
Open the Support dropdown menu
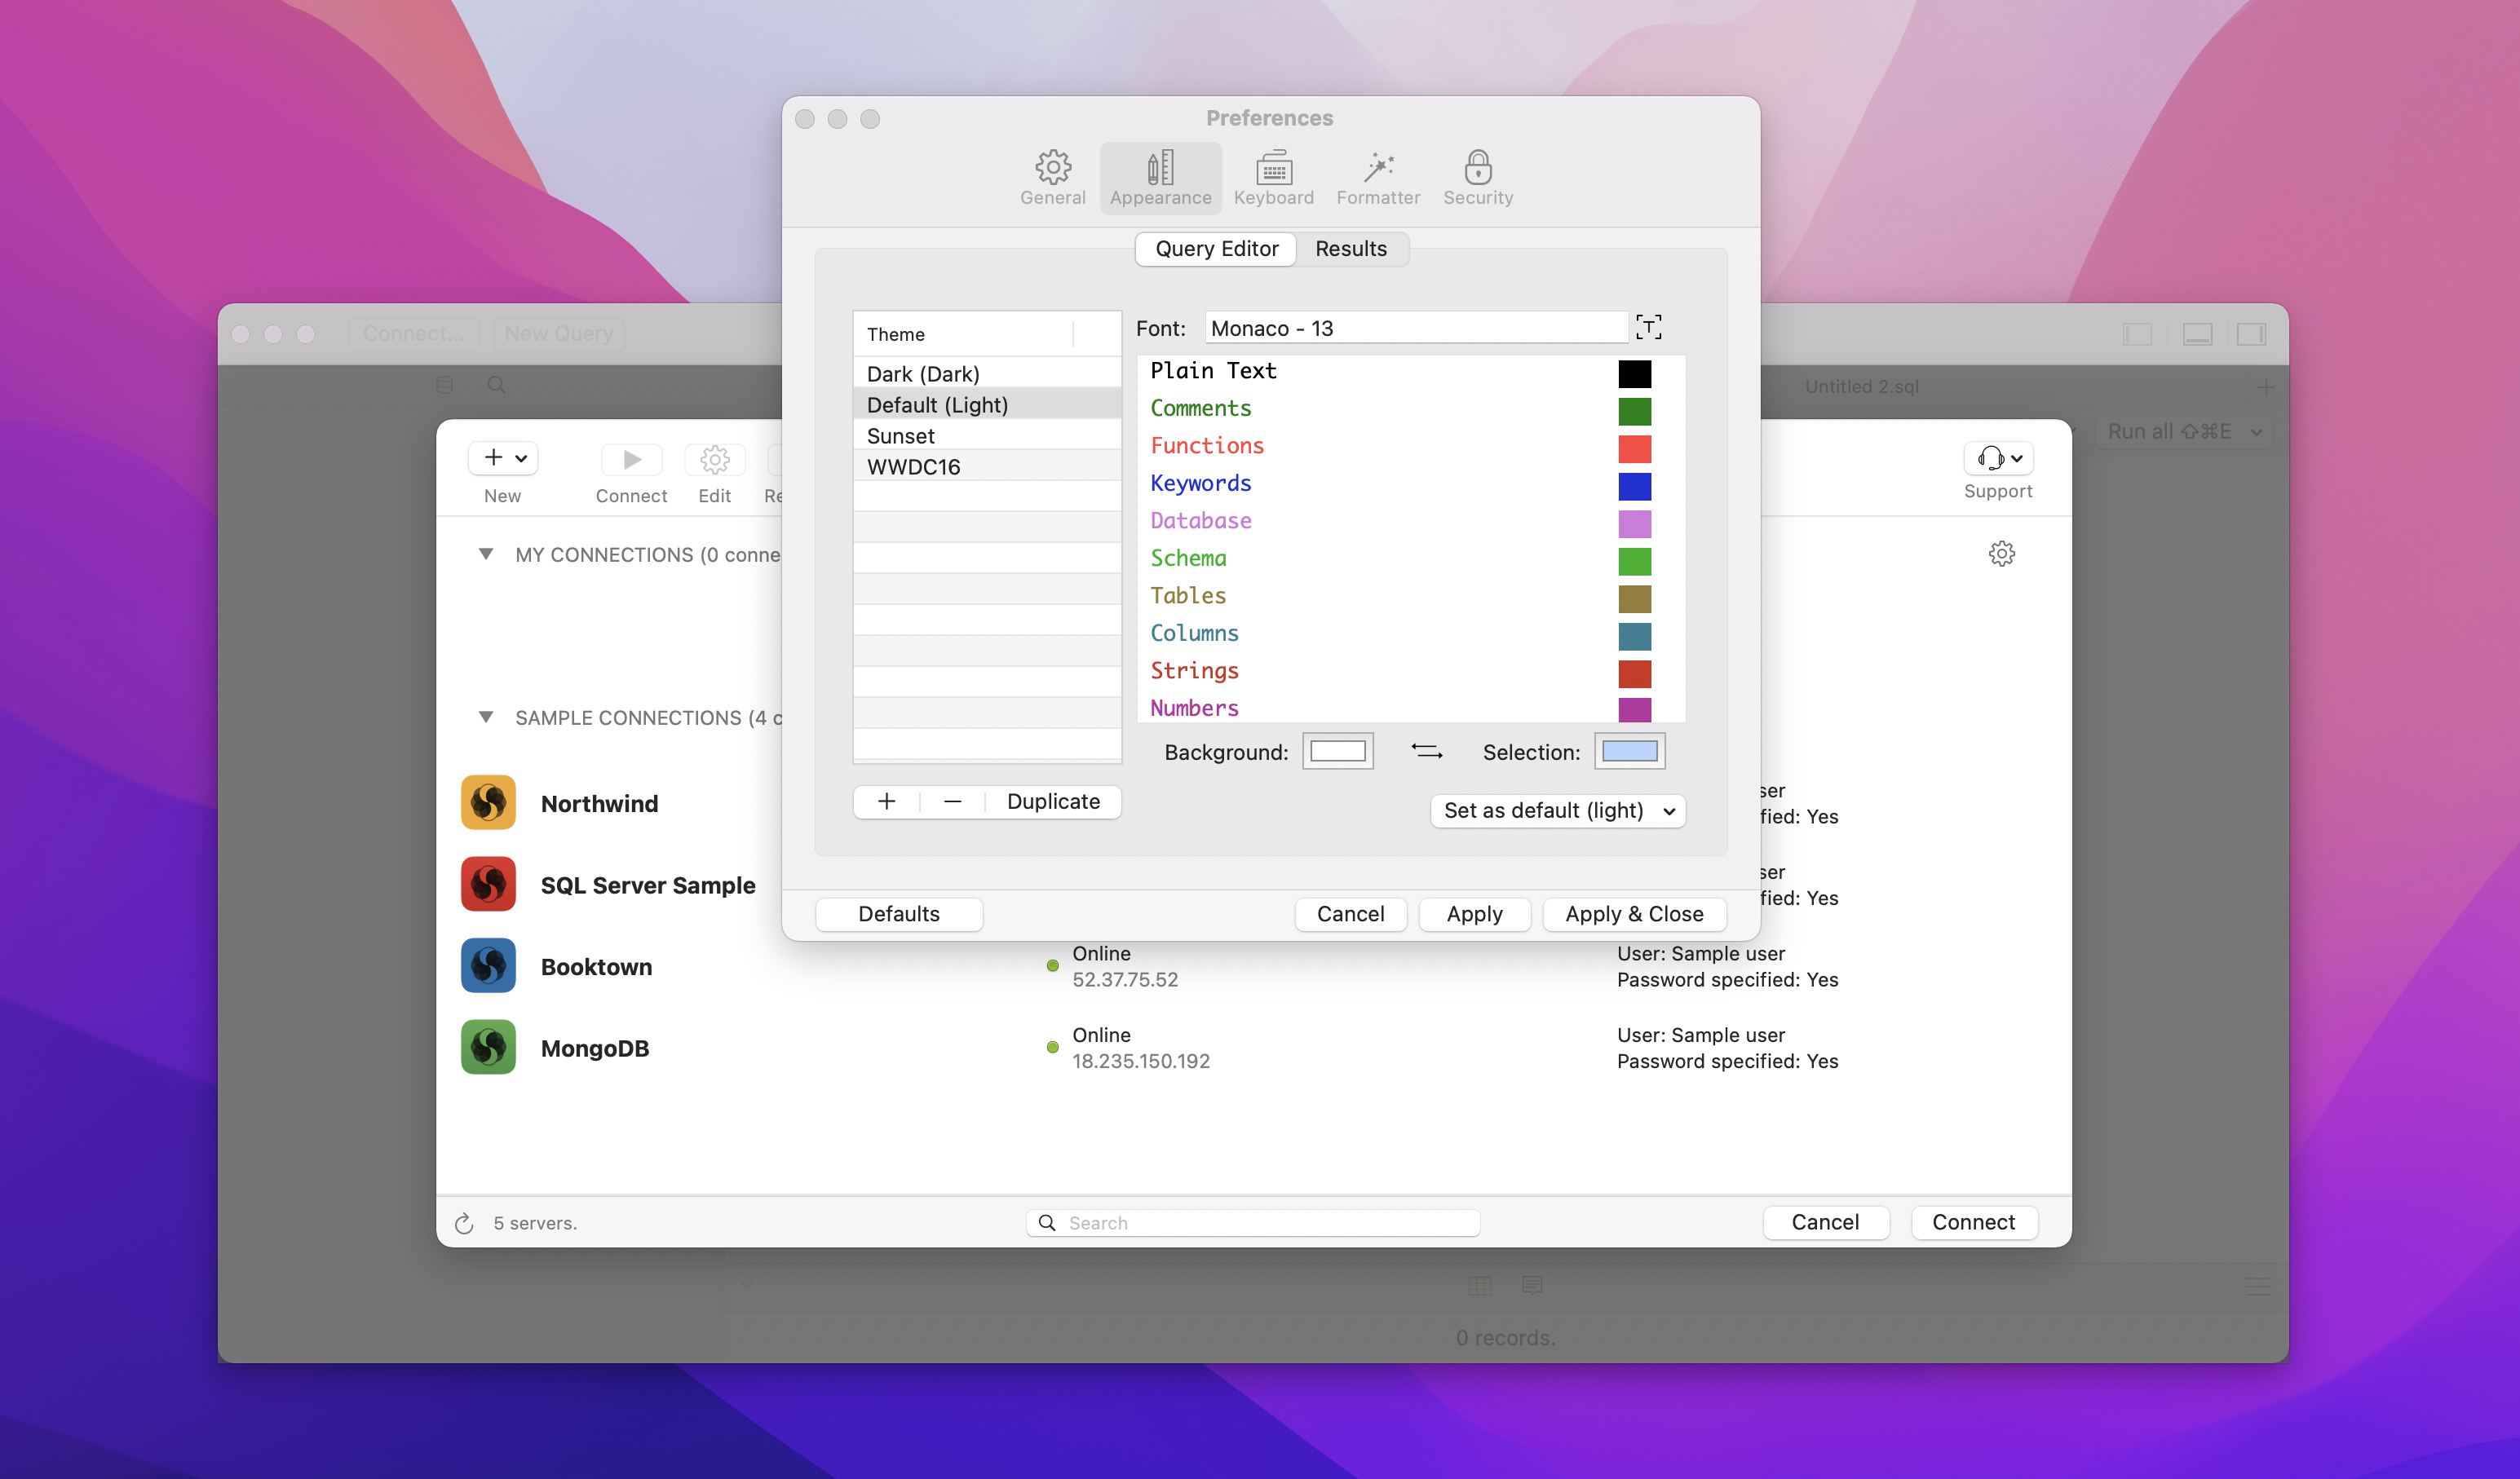[1998, 458]
